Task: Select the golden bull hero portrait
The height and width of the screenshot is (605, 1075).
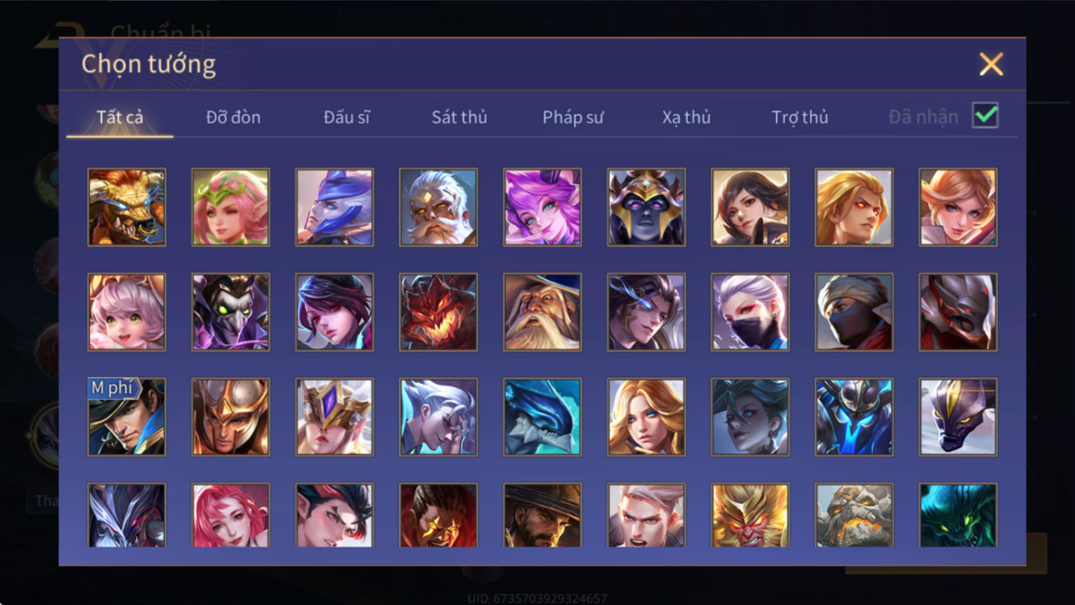Action: 126,207
